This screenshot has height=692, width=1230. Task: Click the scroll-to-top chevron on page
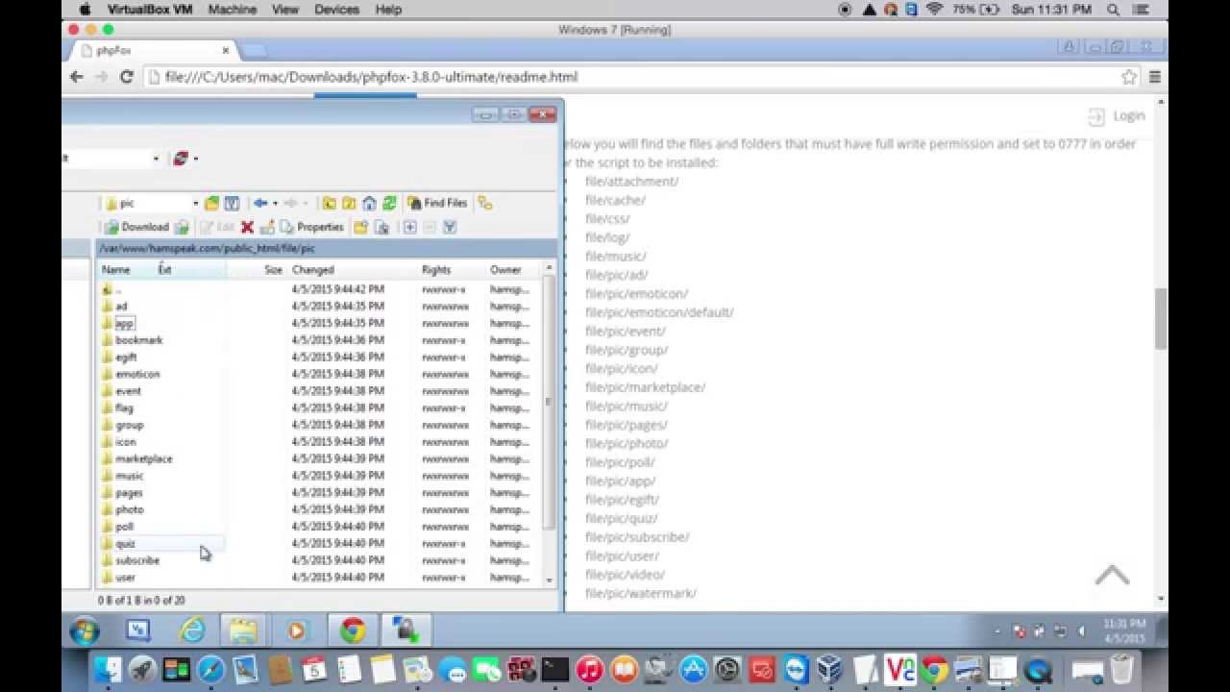tap(1112, 575)
